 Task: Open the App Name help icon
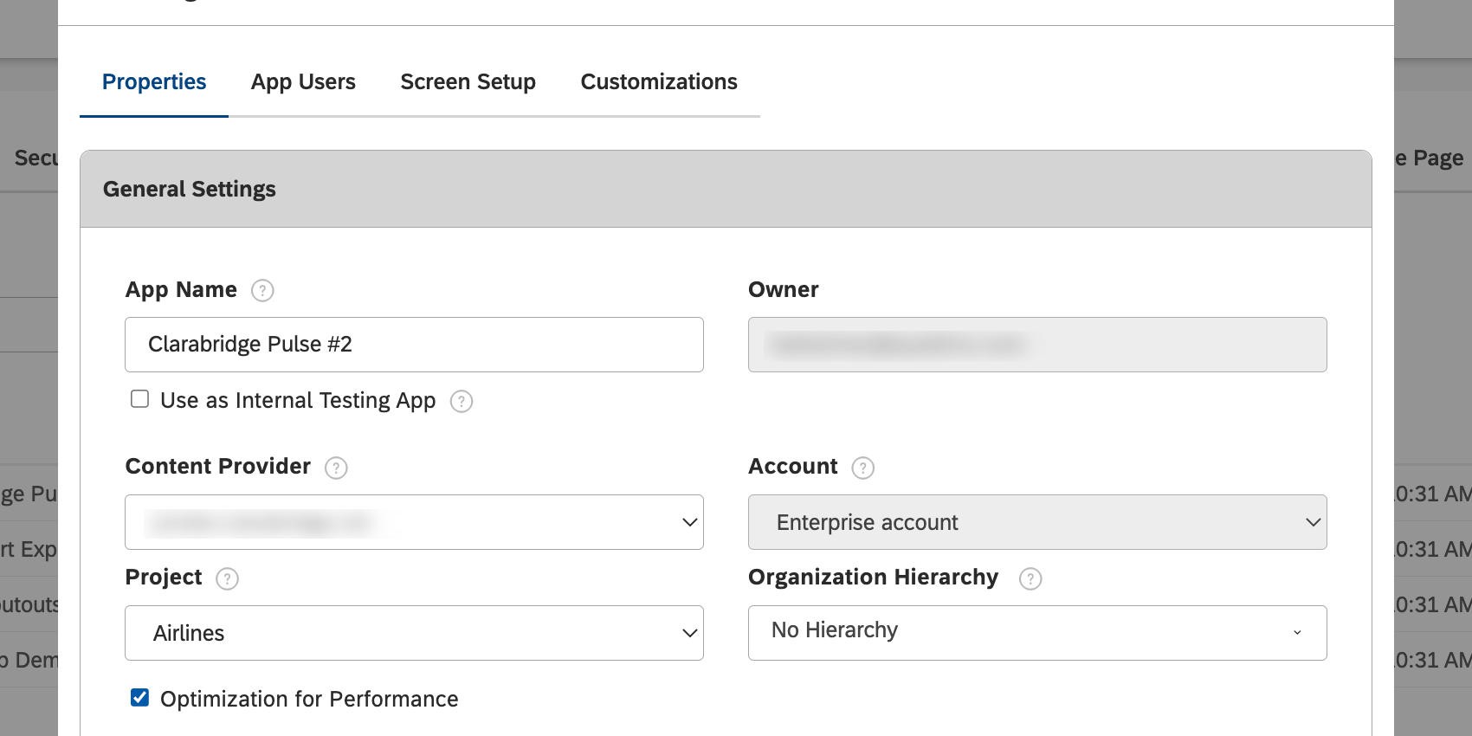(262, 290)
